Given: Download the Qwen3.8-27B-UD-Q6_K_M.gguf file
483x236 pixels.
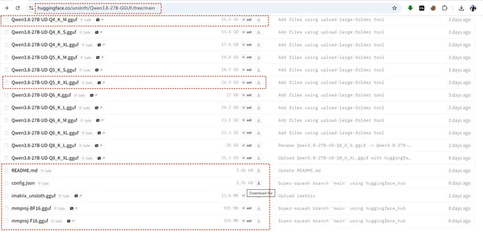Looking at the screenshot, I should coord(259,120).
